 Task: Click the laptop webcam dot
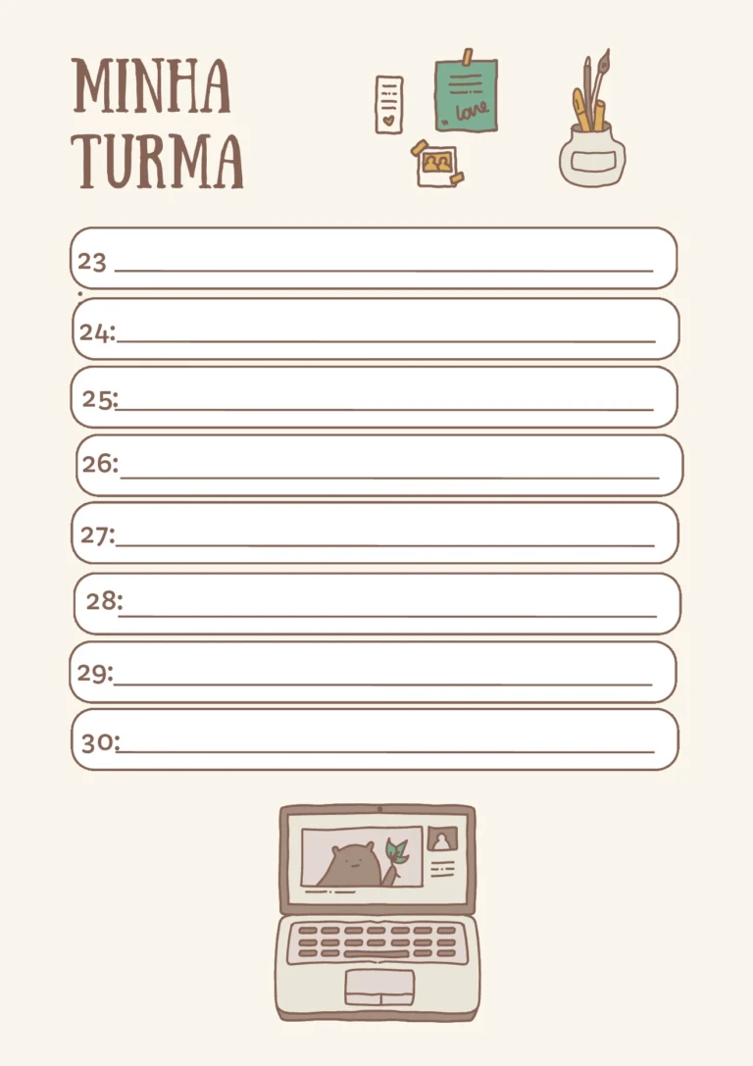pos(379,809)
